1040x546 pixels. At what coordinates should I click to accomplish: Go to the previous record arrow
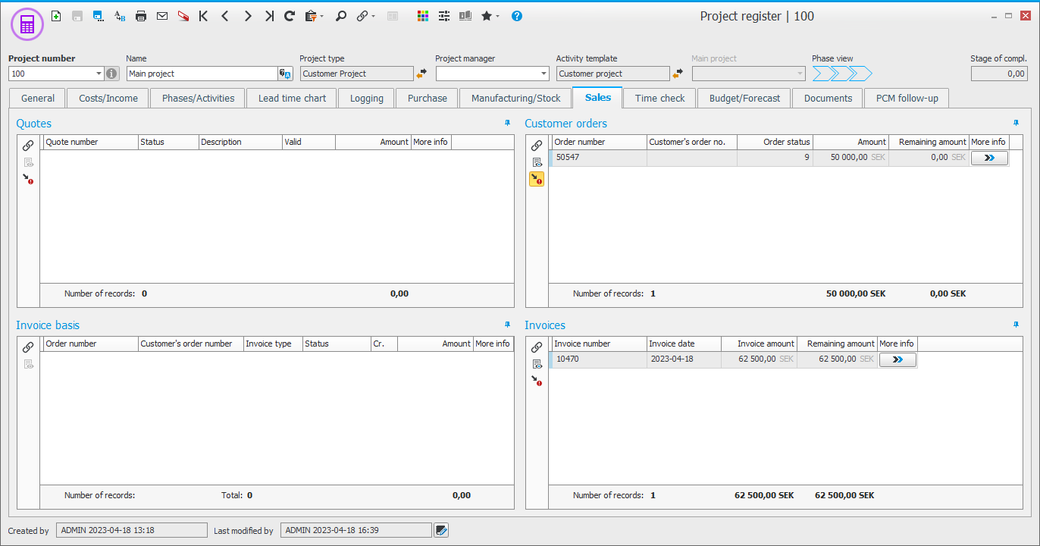tap(225, 15)
